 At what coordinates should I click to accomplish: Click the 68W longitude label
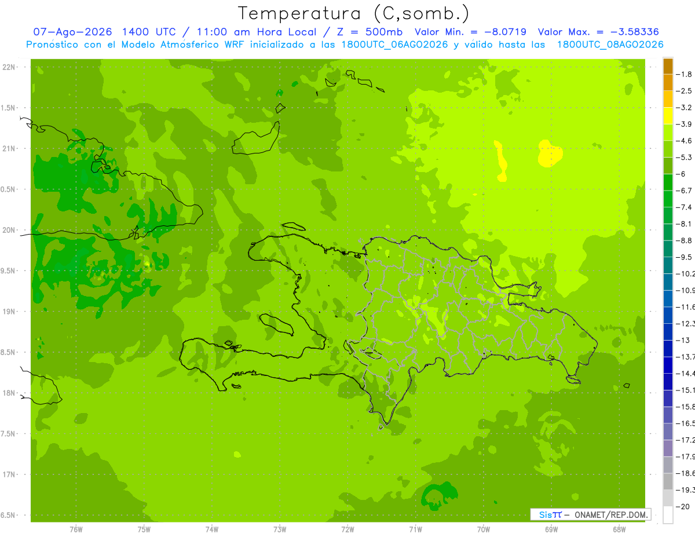pos(619,529)
